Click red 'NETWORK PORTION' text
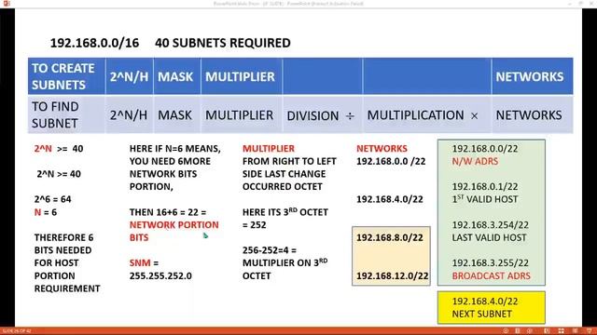This screenshot has height=335, width=597. coord(174,225)
